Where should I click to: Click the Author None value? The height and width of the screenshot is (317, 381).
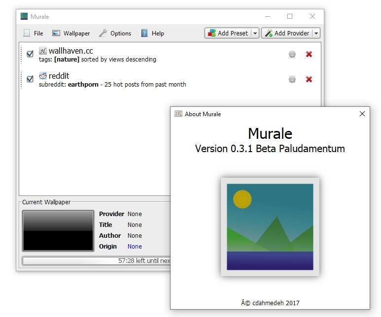pos(135,235)
